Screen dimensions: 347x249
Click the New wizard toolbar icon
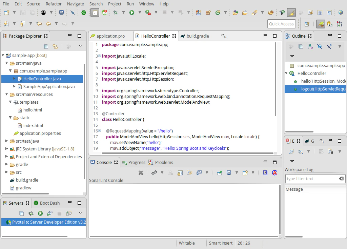7,13
